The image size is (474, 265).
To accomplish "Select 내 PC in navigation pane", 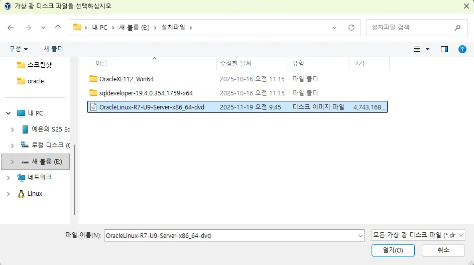I will pyautogui.click(x=30, y=113).
